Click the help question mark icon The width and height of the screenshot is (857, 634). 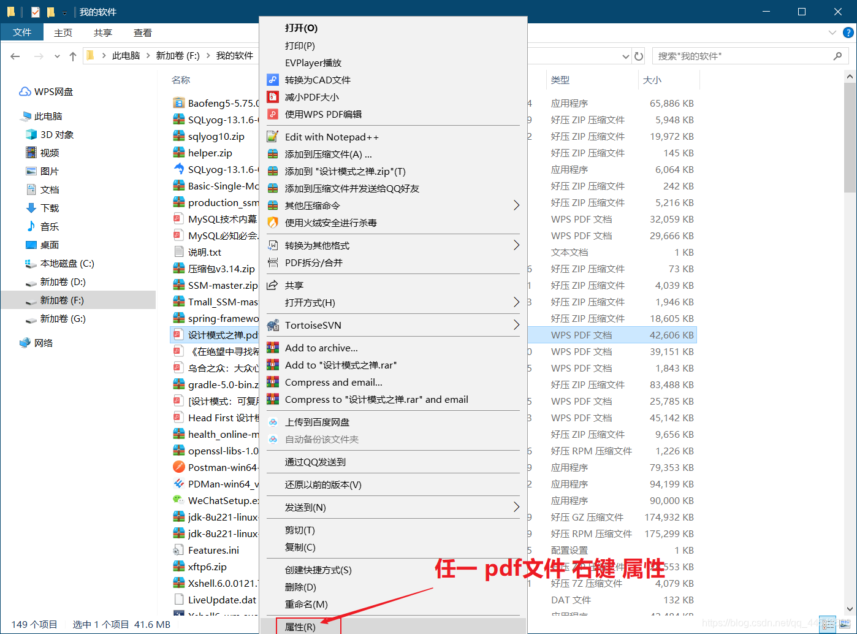(848, 32)
